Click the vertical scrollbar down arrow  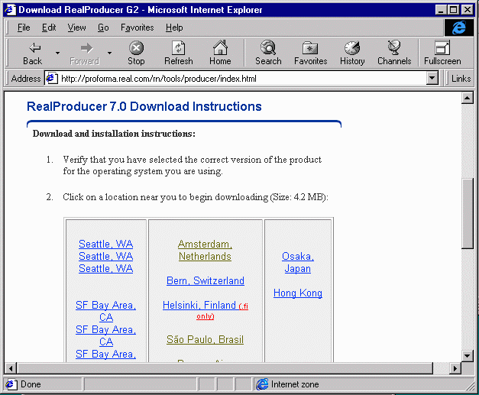click(468, 355)
